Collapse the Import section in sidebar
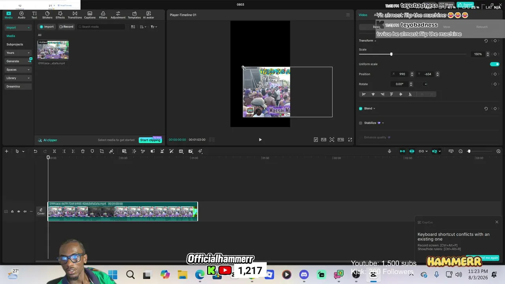The width and height of the screenshot is (505, 284). [x=28, y=28]
